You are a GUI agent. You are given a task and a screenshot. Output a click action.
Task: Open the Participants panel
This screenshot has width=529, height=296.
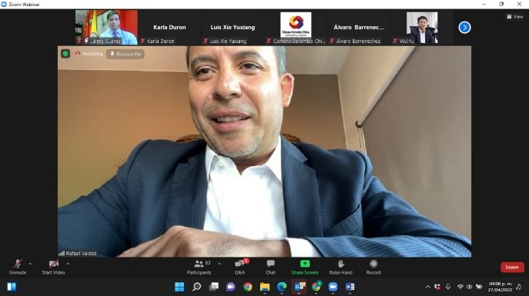199,268
